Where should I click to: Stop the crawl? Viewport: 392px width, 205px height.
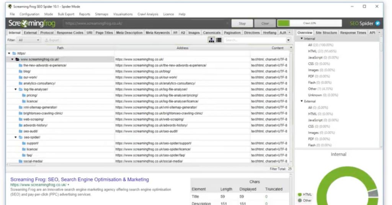(x=242, y=23)
